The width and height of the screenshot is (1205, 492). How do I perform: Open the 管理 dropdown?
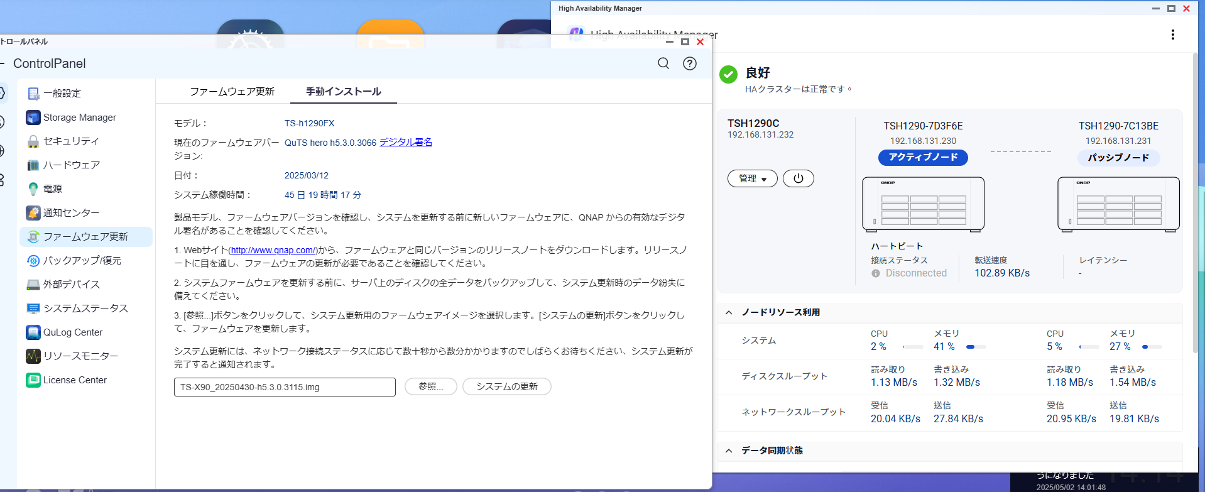[x=753, y=178]
